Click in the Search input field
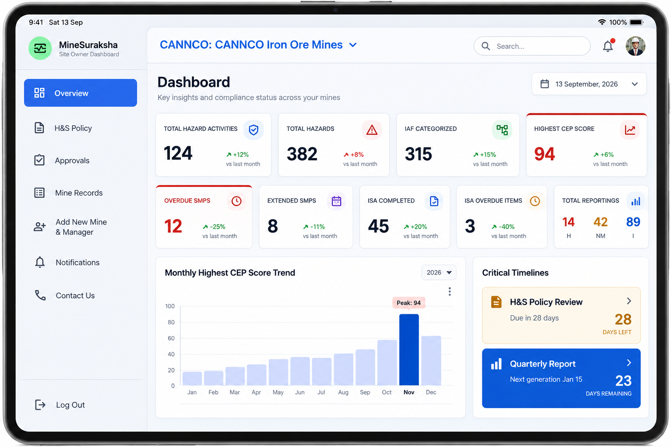671x447 pixels. (x=532, y=46)
